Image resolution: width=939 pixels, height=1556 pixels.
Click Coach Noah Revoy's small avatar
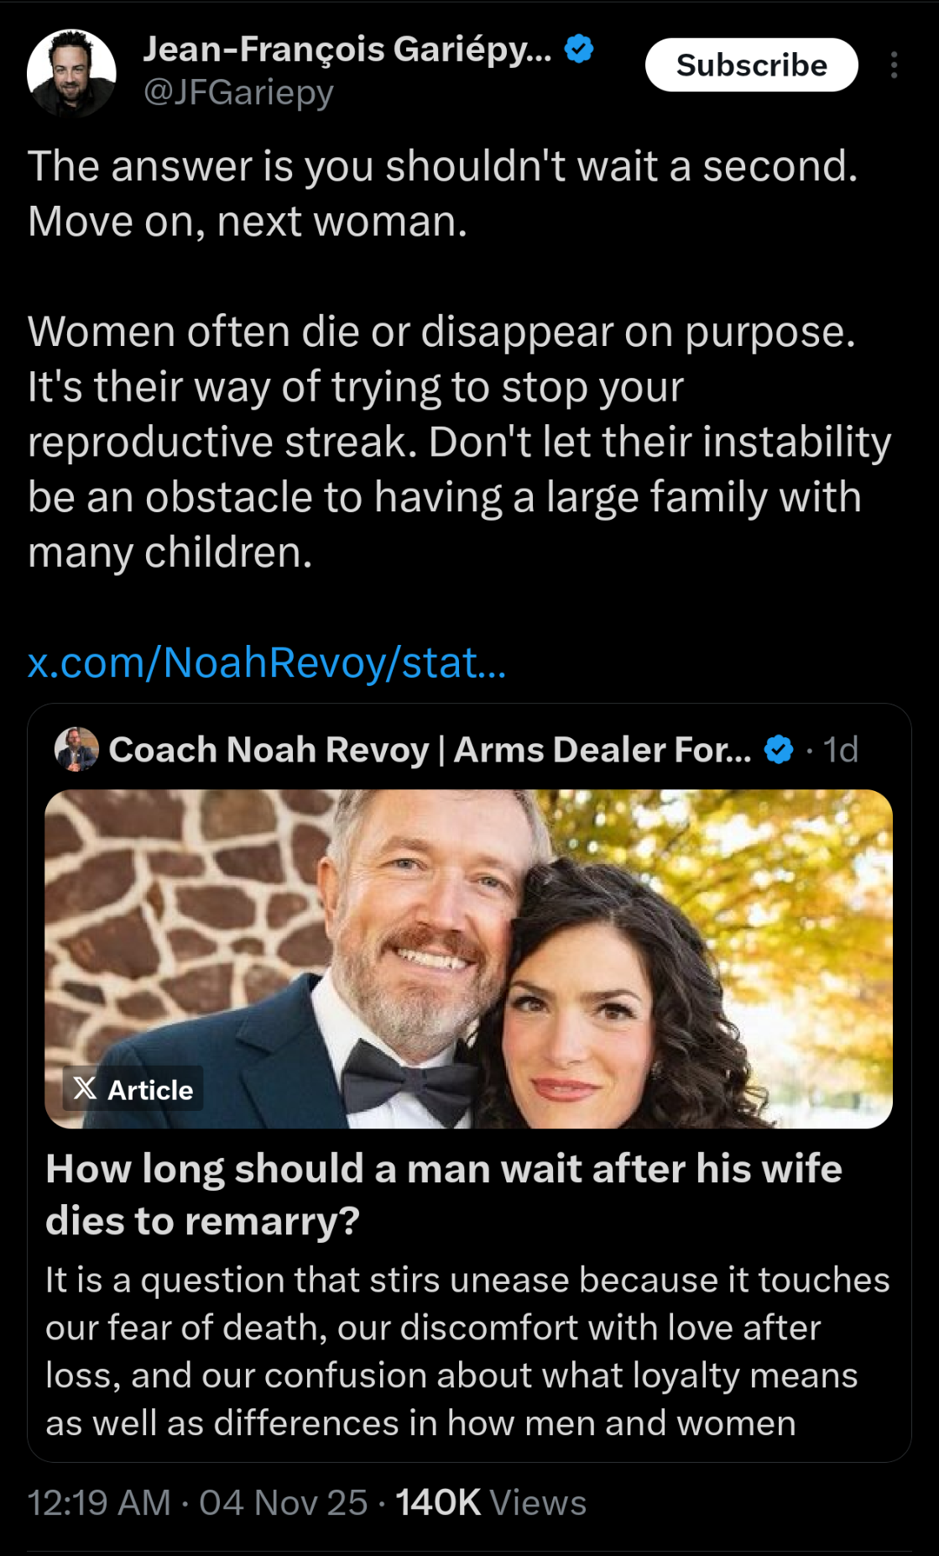click(76, 749)
